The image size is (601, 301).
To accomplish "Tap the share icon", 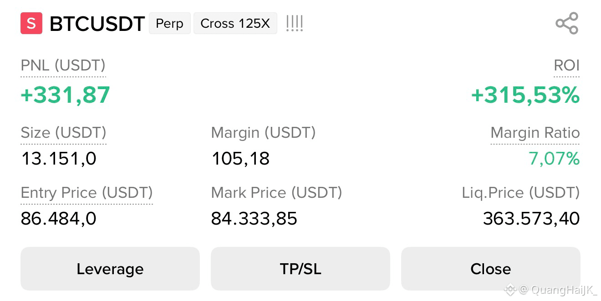I will coord(567,23).
